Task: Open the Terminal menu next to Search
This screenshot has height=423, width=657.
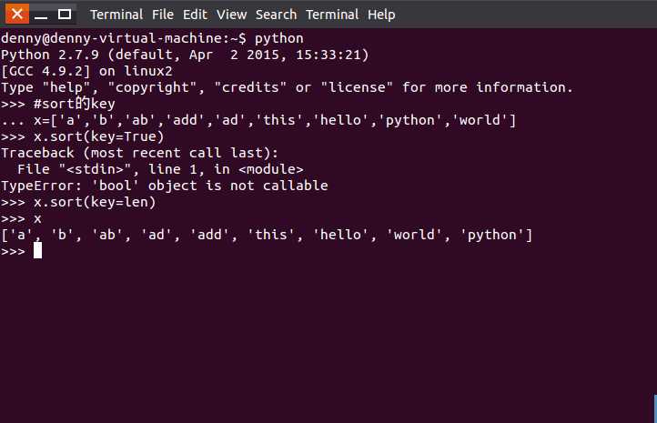Action: pos(332,15)
